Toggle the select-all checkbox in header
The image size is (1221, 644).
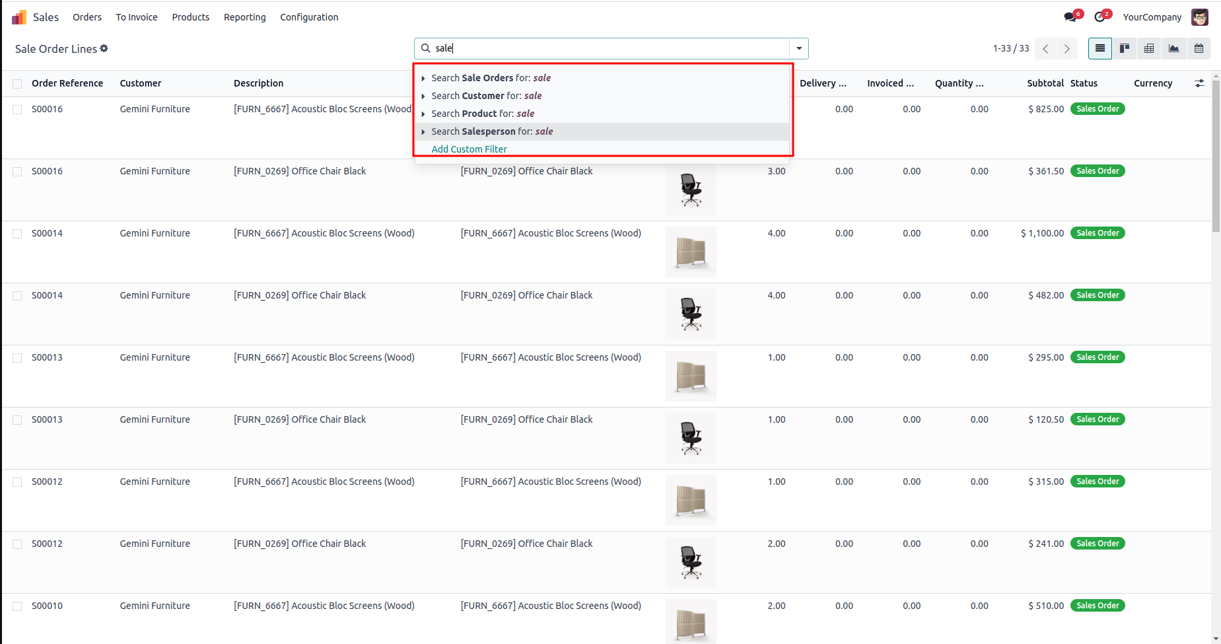(17, 84)
